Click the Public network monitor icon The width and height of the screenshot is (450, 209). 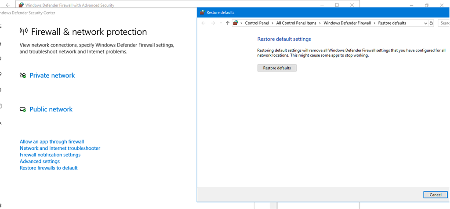[x=23, y=109]
